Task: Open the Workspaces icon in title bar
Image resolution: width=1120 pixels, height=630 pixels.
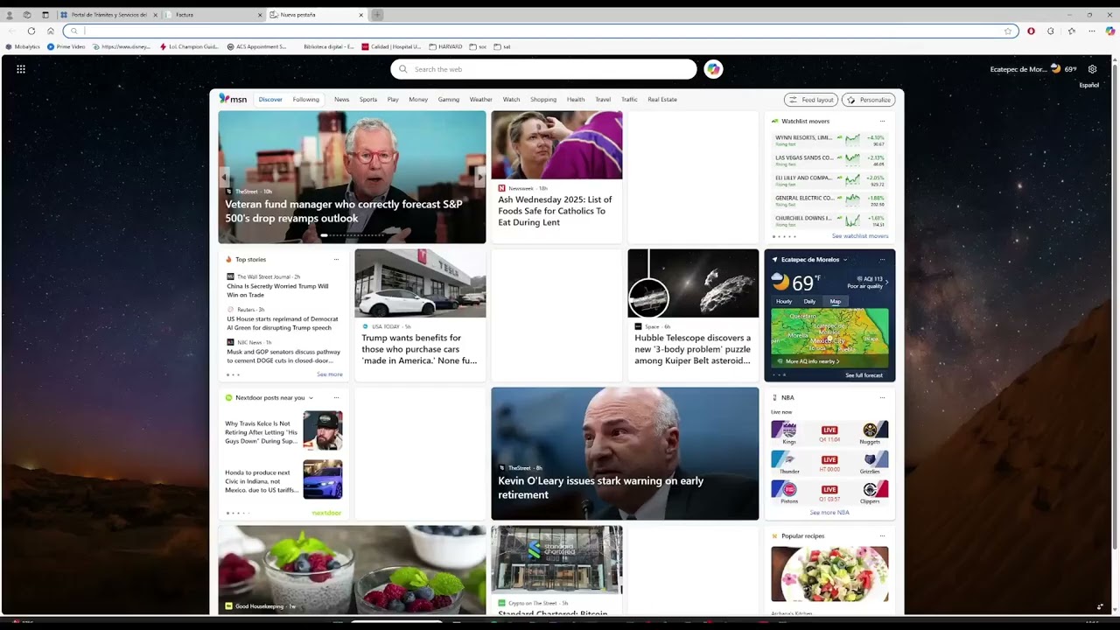Action: click(27, 15)
